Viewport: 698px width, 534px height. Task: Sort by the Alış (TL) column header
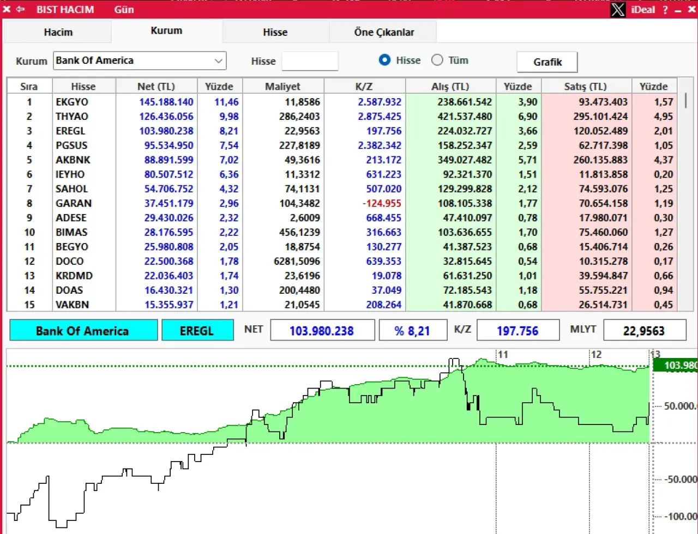[450, 86]
